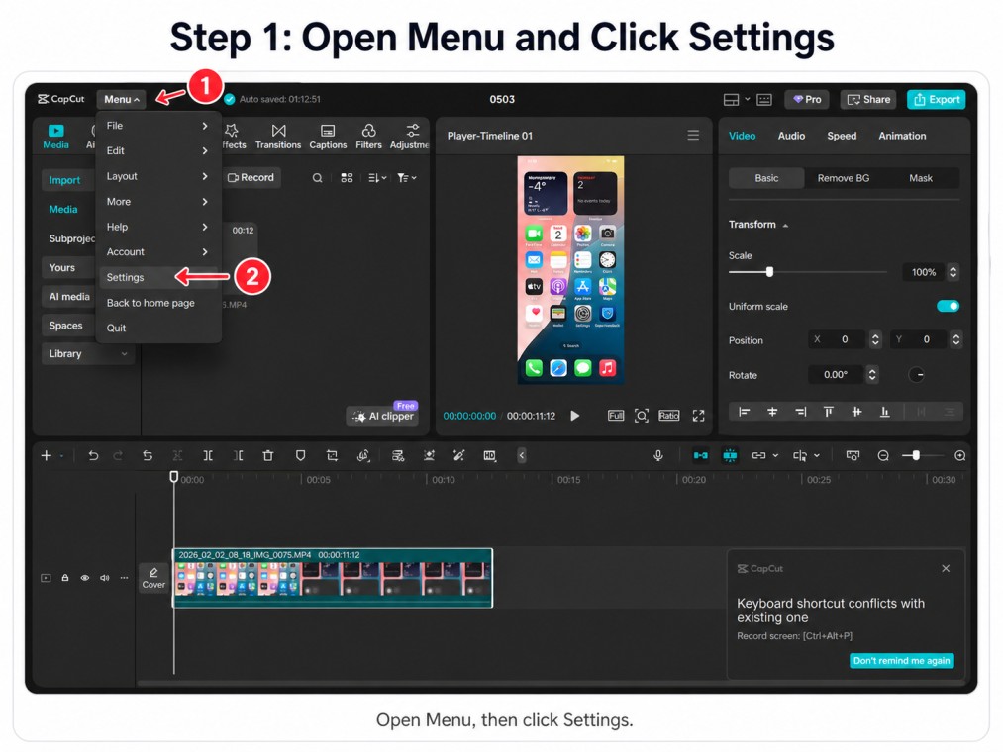Align top using alignment icon
The image size is (1003, 752).
[829, 412]
